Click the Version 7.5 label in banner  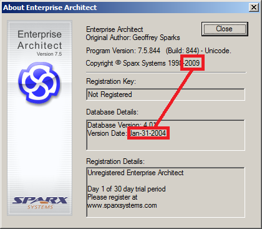(x=49, y=54)
